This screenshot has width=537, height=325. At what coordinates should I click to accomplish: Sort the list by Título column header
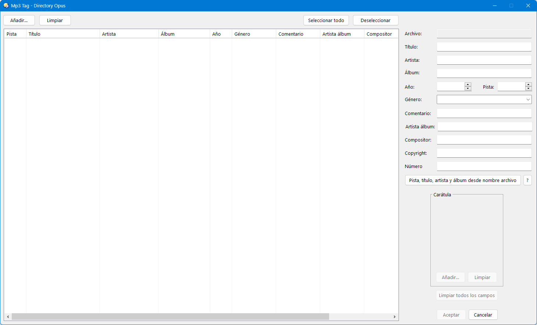pyautogui.click(x=62, y=34)
